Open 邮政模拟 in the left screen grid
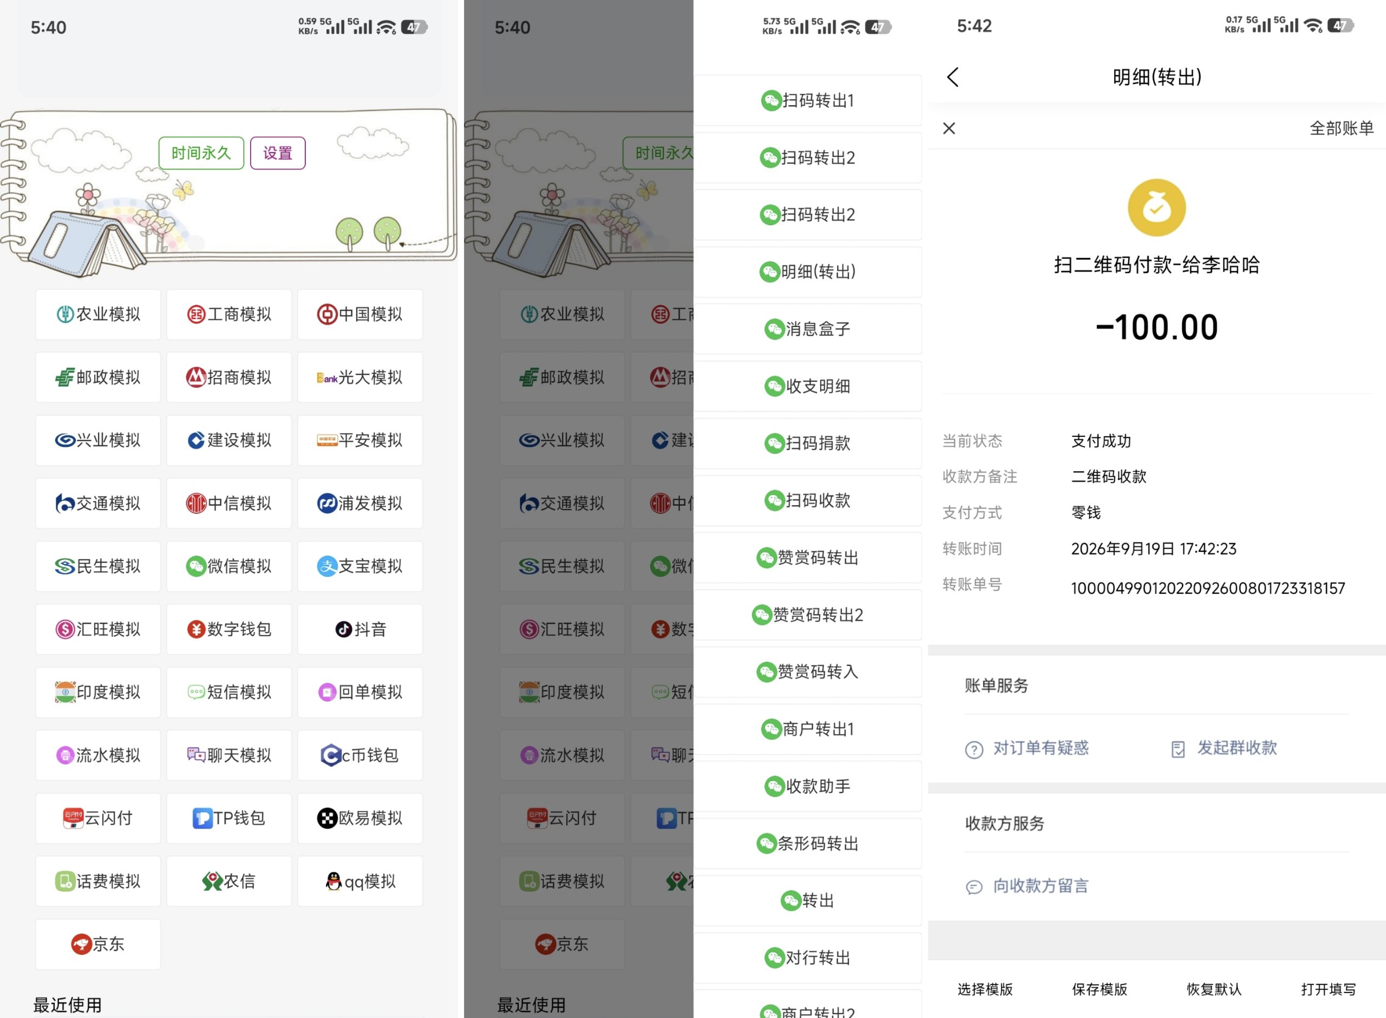This screenshot has height=1018, width=1386. pos(98,377)
